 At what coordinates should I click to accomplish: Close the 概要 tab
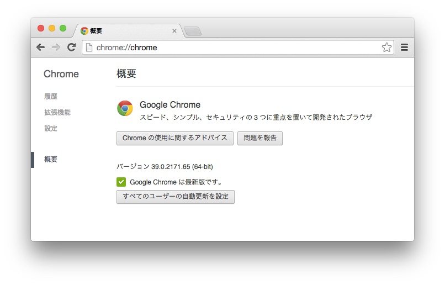[174, 31]
